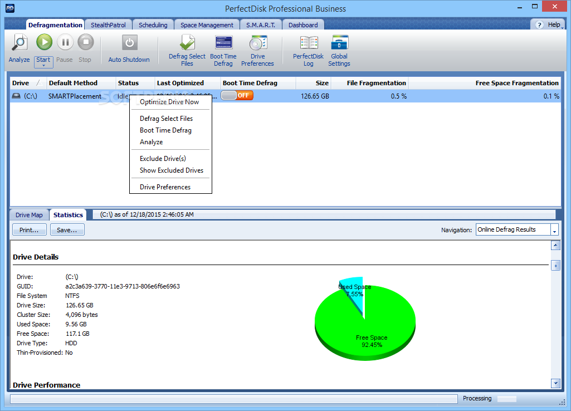Open the S.M.A.R.T. tab

pyautogui.click(x=261, y=25)
